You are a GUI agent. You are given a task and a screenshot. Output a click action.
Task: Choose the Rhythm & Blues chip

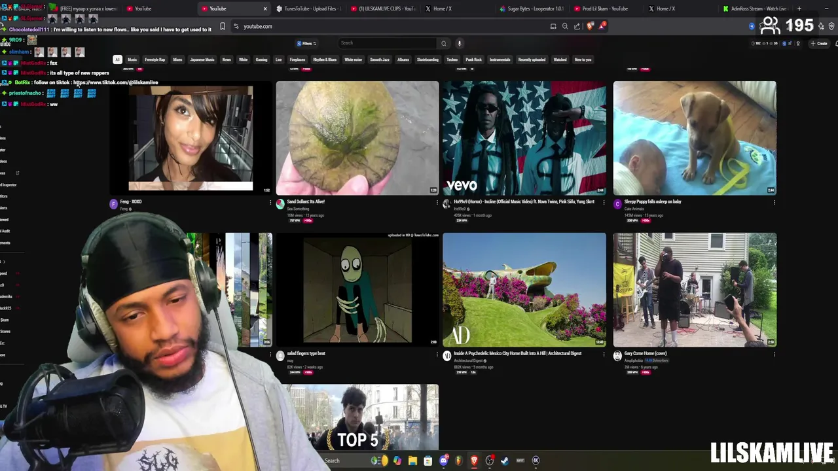(x=325, y=60)
